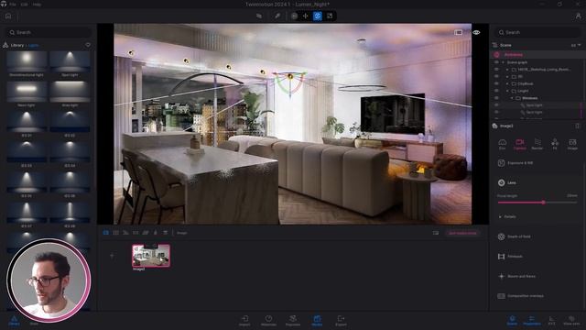Open the Import dock panel

pyautogui.click(x=244, y=320)
